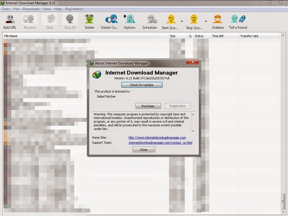Sort by the File Name column header
The width and height of the screenshot is (288, 216).
(x=85, y=36)
